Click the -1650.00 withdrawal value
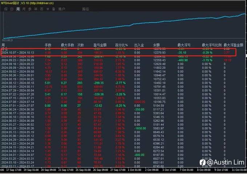This screenshot has height=174, width=247. [140, 128]
